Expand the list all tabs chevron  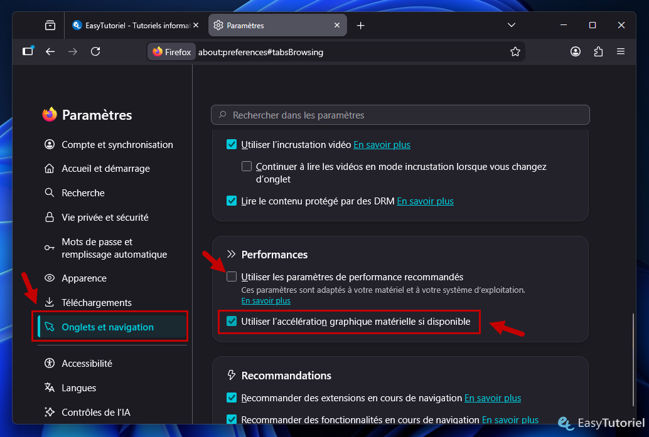coord(512,25)
